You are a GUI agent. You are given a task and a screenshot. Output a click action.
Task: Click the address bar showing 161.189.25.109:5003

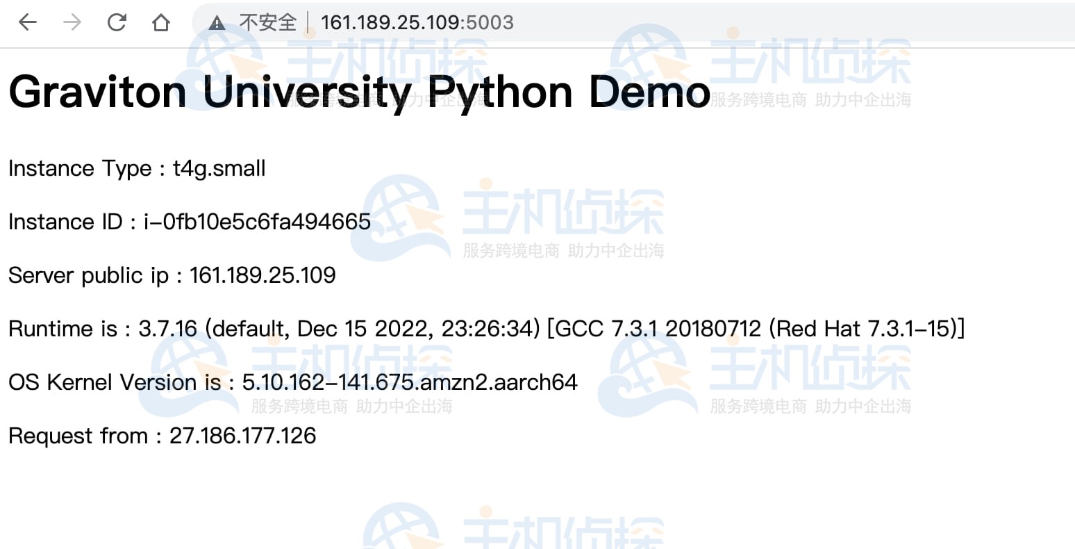pos(417,22)
